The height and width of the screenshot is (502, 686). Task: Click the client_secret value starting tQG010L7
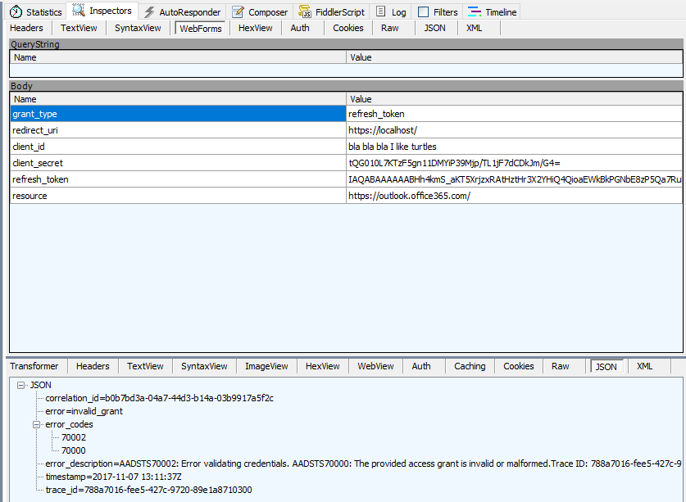pyautogui.click(x=515, y=163)
